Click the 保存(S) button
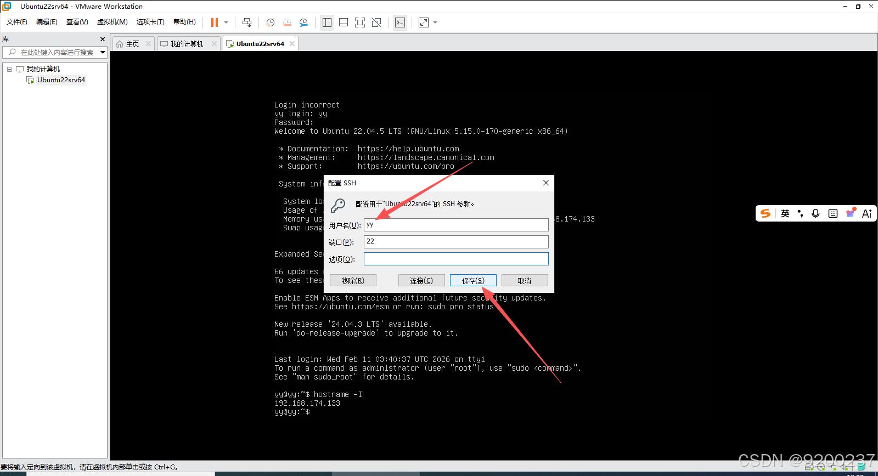This screenshot has width=878, height=476. (x=473, y=280)
